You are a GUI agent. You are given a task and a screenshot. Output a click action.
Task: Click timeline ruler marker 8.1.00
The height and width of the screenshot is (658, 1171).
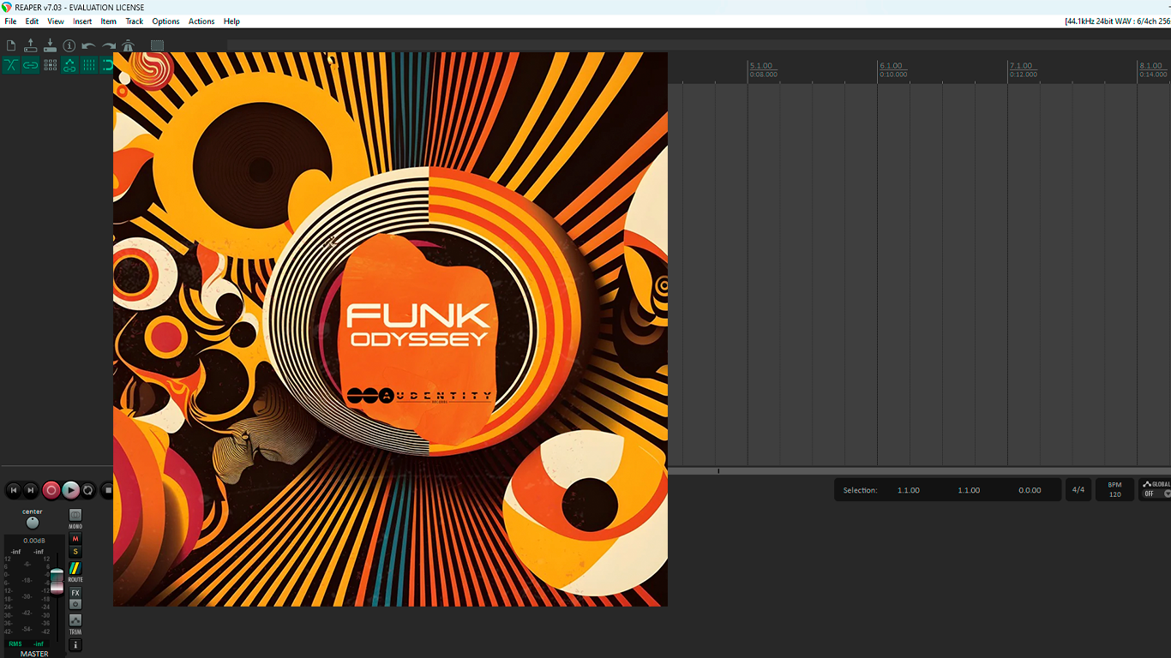[x=1151, y=66]
